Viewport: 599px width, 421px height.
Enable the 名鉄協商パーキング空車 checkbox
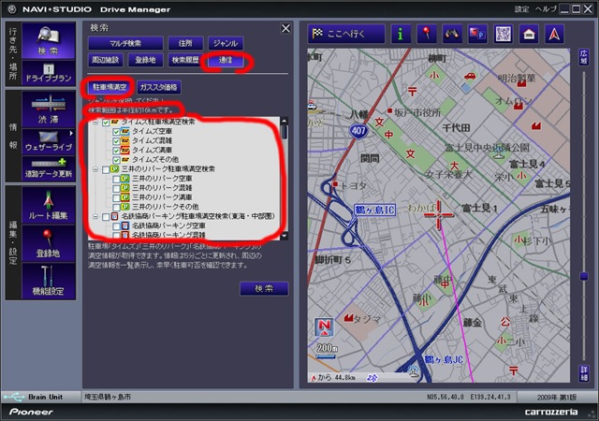116,225
